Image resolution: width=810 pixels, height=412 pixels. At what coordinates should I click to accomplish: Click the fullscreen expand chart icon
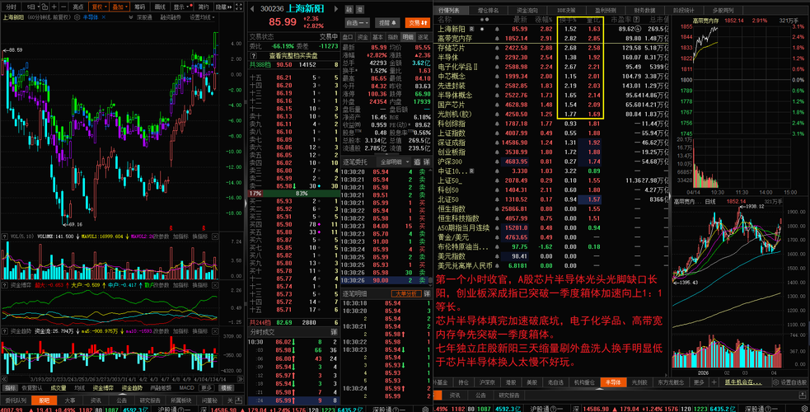point(239,7)
